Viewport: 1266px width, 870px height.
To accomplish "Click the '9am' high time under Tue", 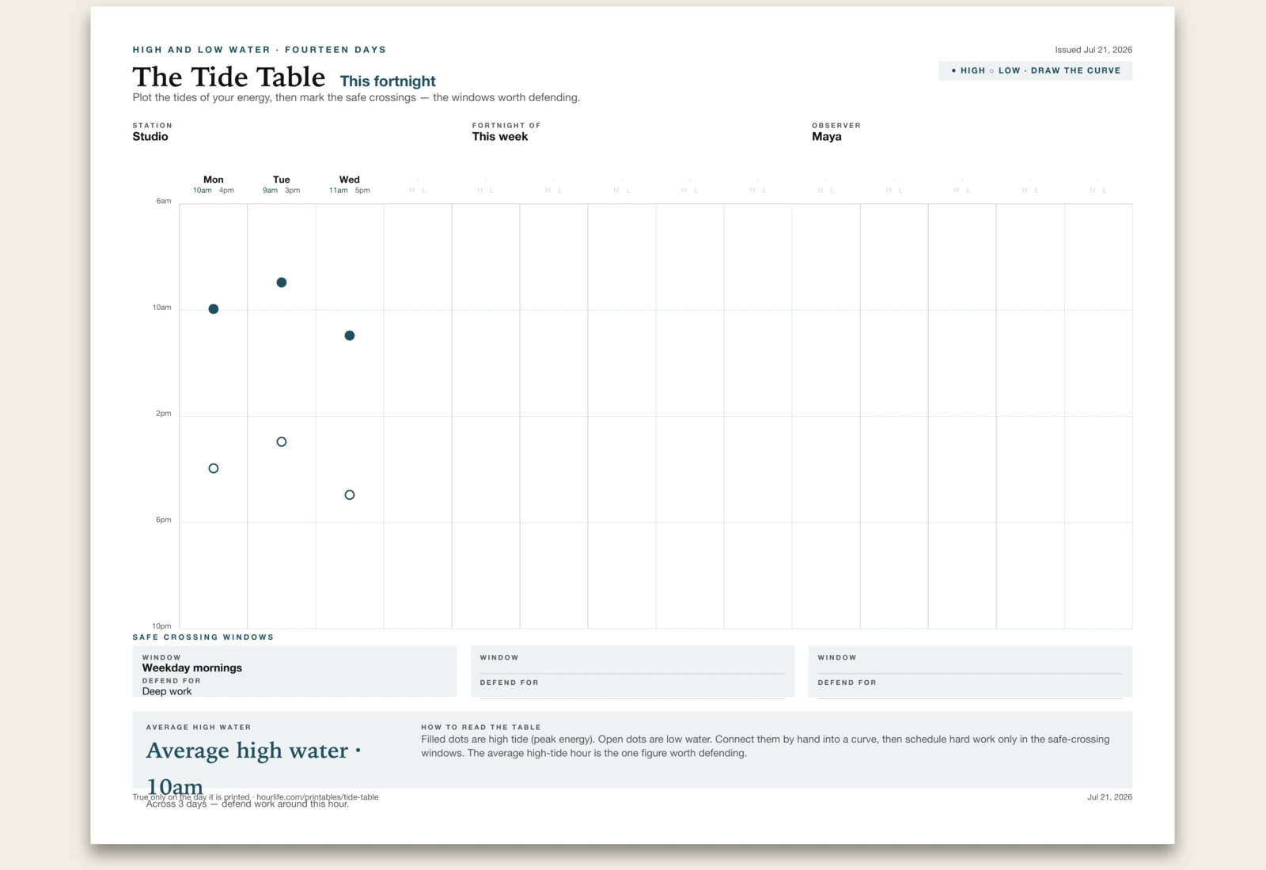I will click(x=271, y=191).
